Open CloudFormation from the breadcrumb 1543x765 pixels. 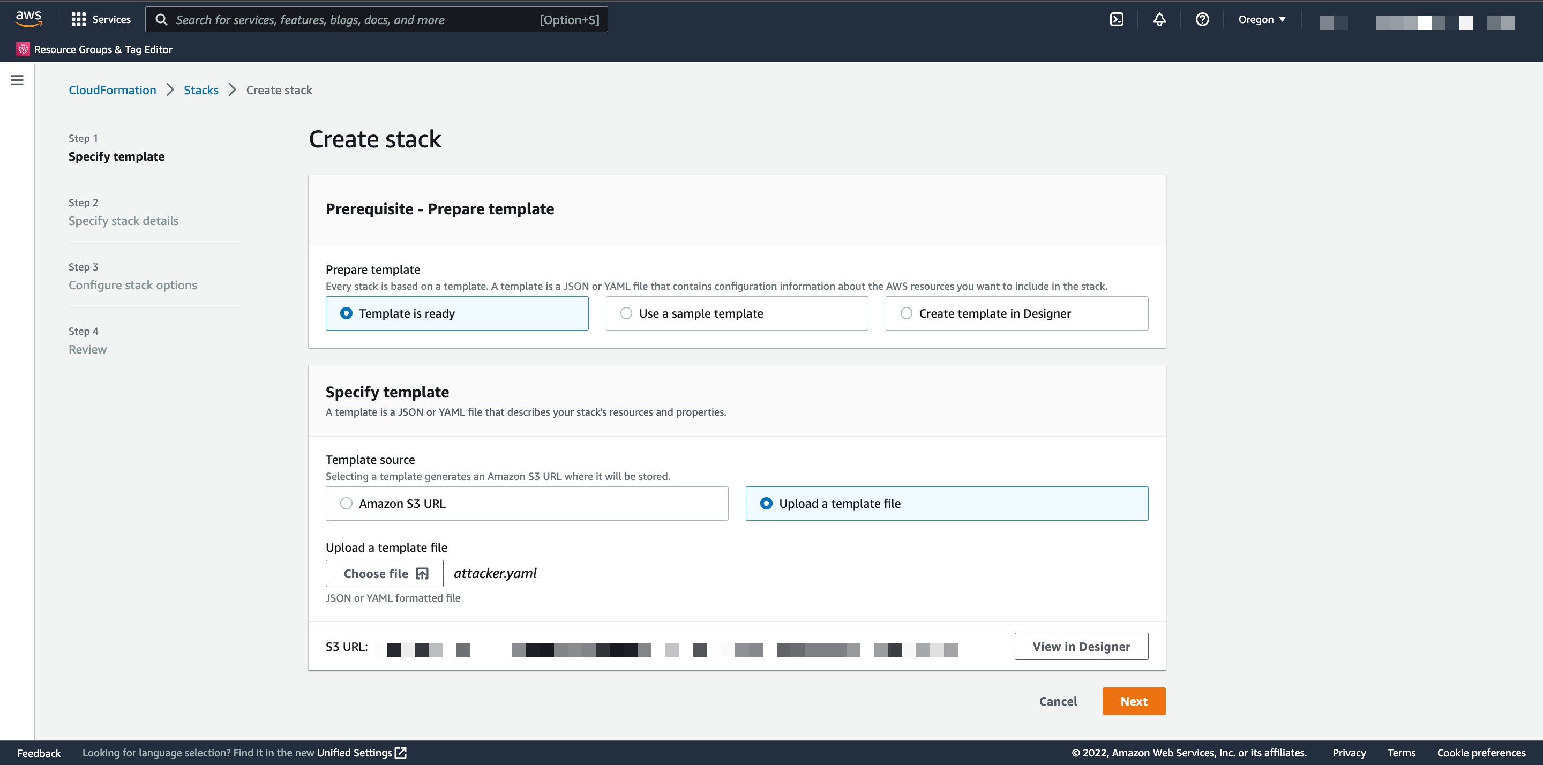[112, 90]
